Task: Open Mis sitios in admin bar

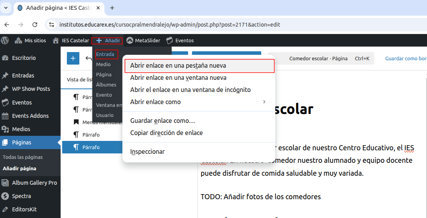Action: [30, 40]
